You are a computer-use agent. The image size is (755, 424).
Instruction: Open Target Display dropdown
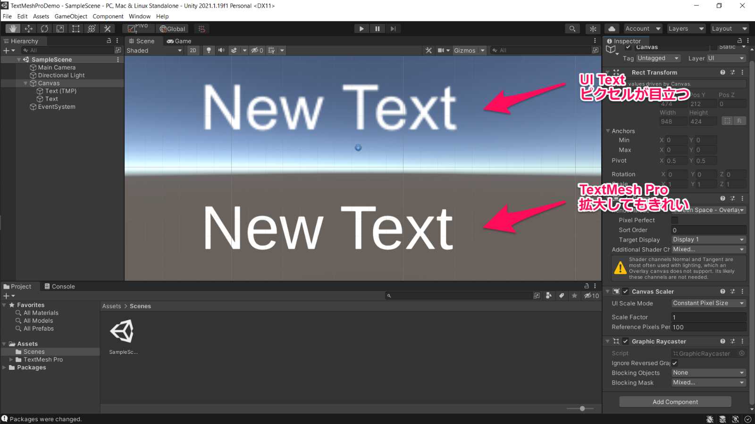pyautogui.click(x=709, y=240)
